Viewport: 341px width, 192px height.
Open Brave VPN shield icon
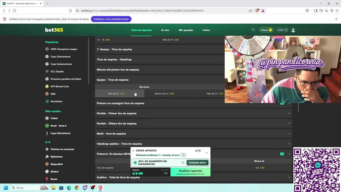tap(332, 11)
